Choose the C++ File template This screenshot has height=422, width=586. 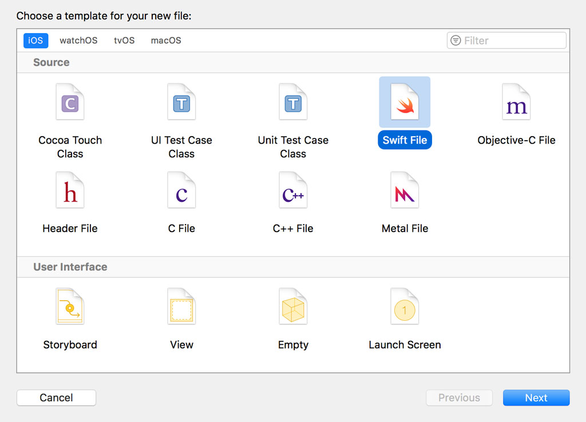[x=293, y=190]
